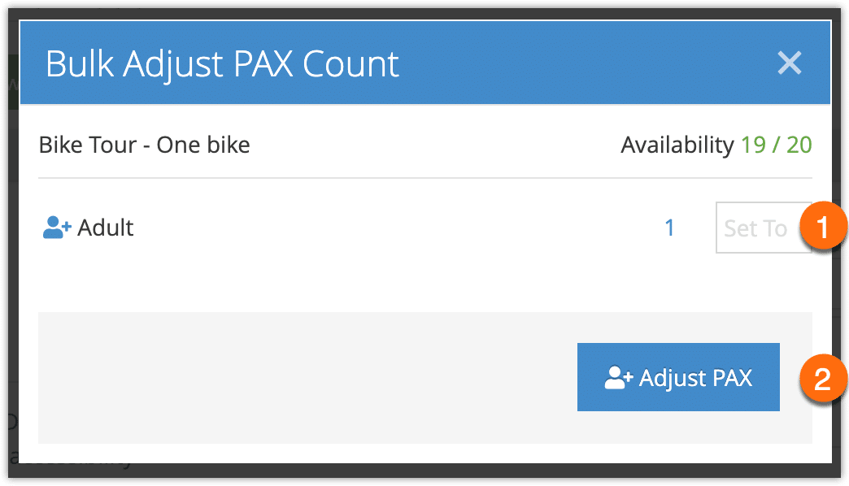The image size is (849, 486).
Task: Click the blue Adult count 1
Action: [670, 228]
